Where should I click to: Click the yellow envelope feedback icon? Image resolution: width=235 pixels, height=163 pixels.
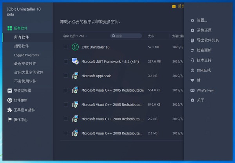pos(174,6)
